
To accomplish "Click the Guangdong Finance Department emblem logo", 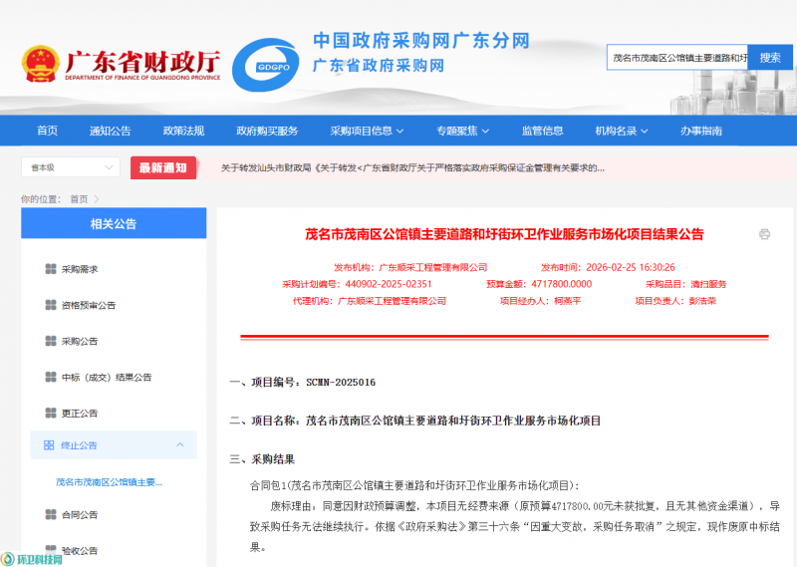I will (40, 64).
